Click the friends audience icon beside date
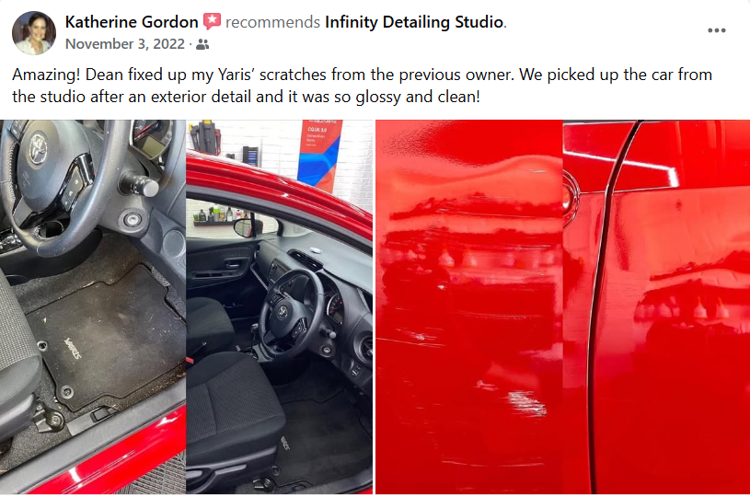 click(202, 44)
